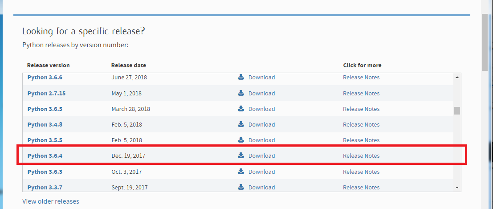The height and width of the screenshot is (209, 493).
Task: Open the Python 3.6.3 release link
Action: [x=45, y=172]
